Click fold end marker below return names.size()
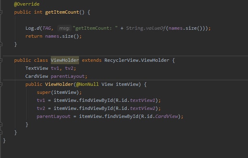 1,45
